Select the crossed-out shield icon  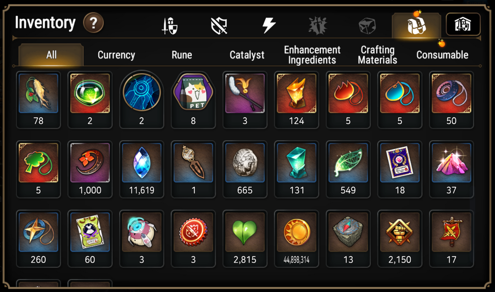click(x=219, y=26)
